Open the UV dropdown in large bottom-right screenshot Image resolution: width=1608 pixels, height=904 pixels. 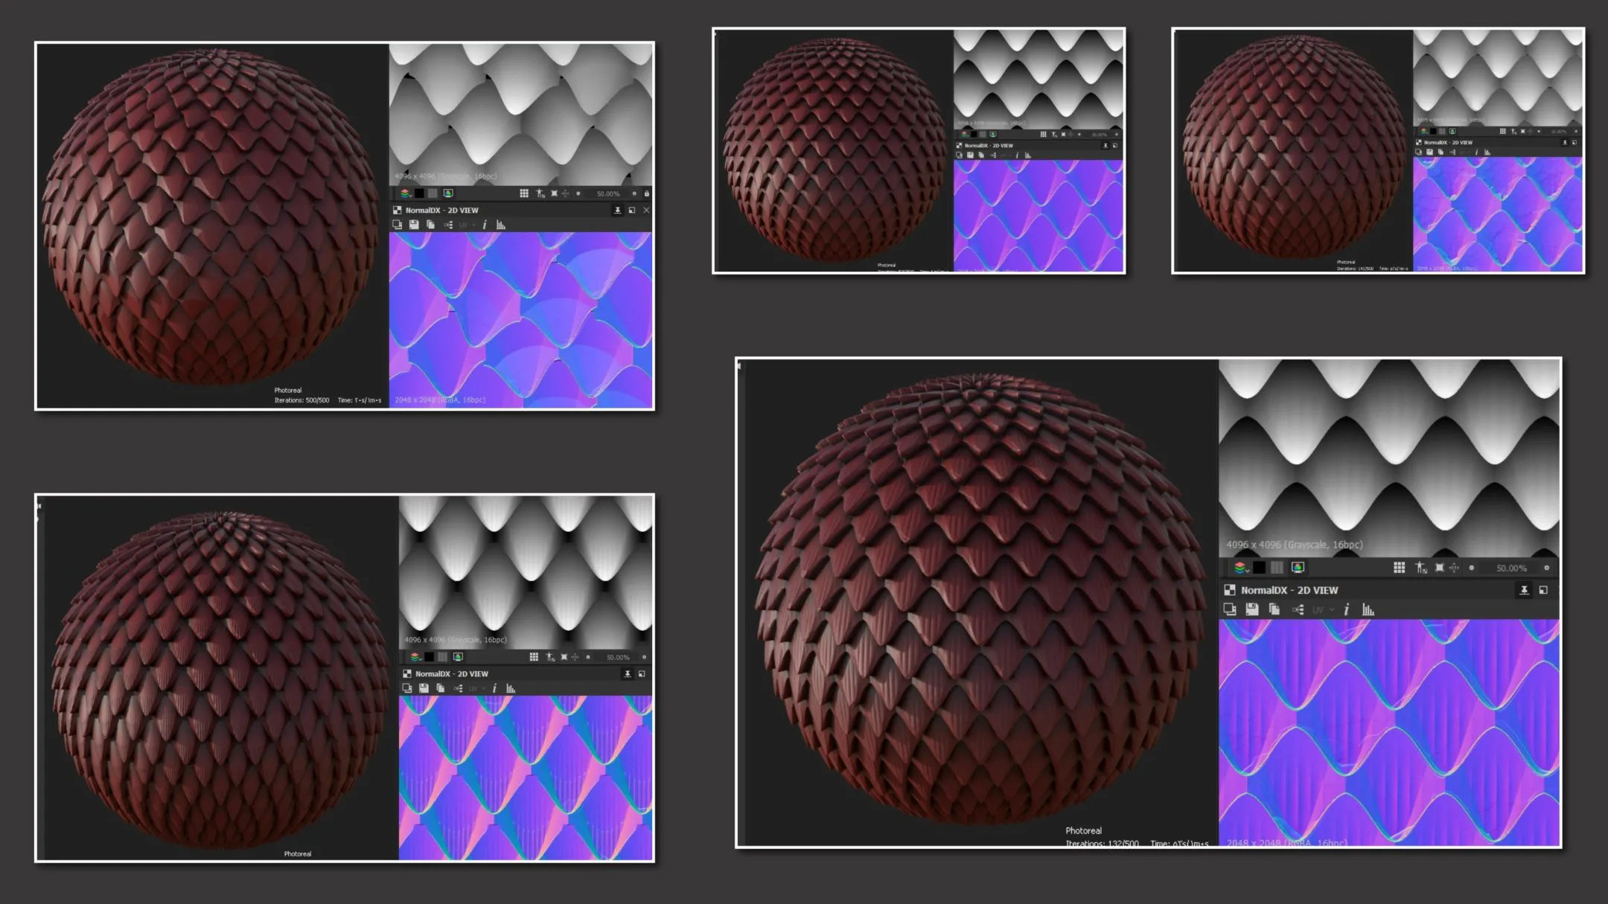(x=1323, y=609)
